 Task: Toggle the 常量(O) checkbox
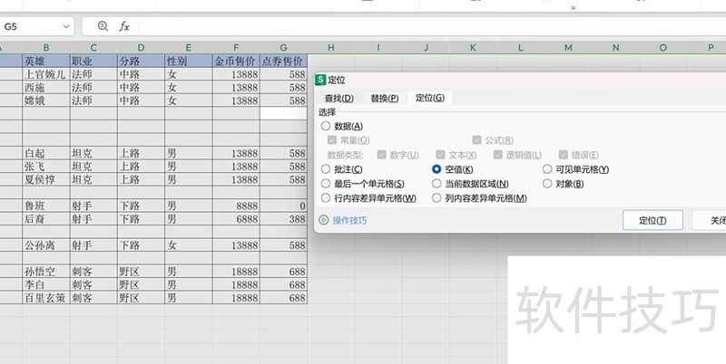pyautogui.click(x=332, y=140)
